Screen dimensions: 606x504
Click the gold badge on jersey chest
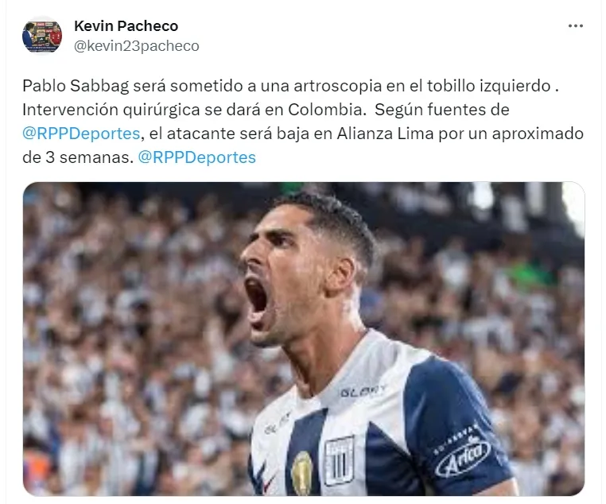[301, 473]
